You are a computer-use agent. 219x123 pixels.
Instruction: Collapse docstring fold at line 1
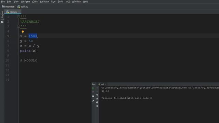[x=18, y=17]
